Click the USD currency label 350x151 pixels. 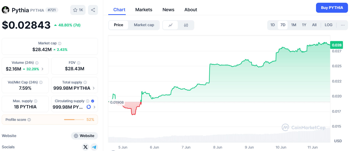click(x=338, y=141)
